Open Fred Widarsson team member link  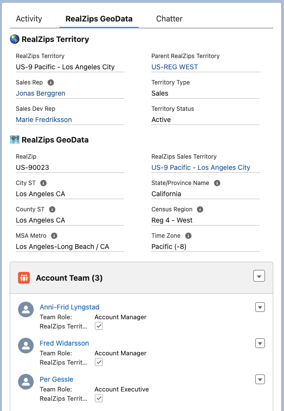click(64, 343)
